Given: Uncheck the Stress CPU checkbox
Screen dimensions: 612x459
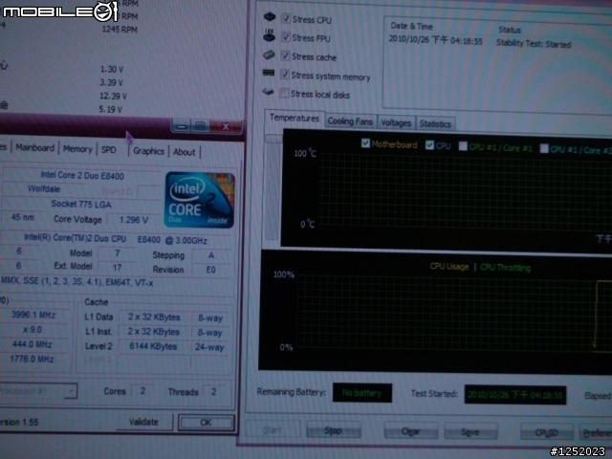Looking at the screenshot, I should tap(286, 18).
